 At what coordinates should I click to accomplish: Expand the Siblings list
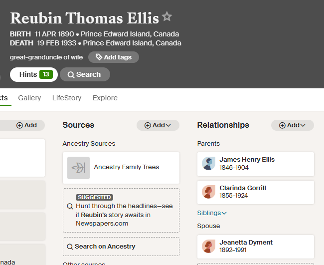click(212, 213)
